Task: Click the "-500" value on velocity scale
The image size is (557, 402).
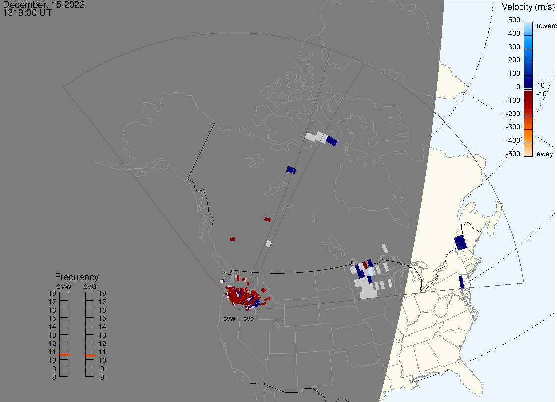Action: click(x=513, y=154)
